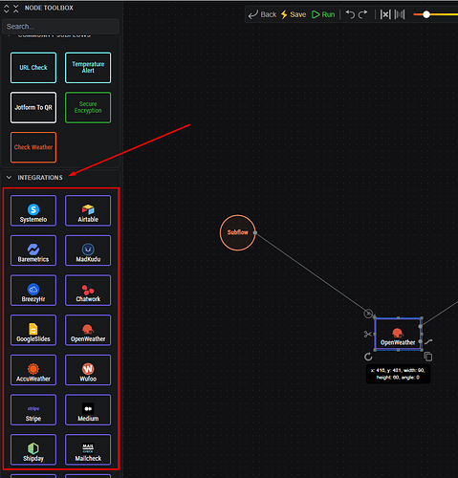Click the duplicate icon near OpenWeather node

(x=428, y=357)
